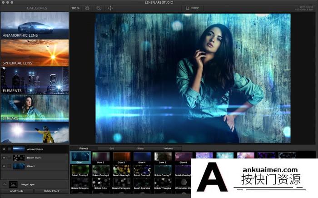Image resolution: width=318 pixels, height=198 pixels.
Task: Click the 100 % zoom level
Action: click(x=75, y=8)
